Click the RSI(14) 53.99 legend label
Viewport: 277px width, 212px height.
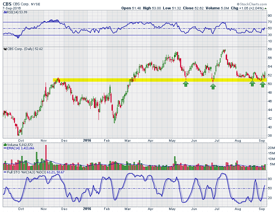coord(17,12)
